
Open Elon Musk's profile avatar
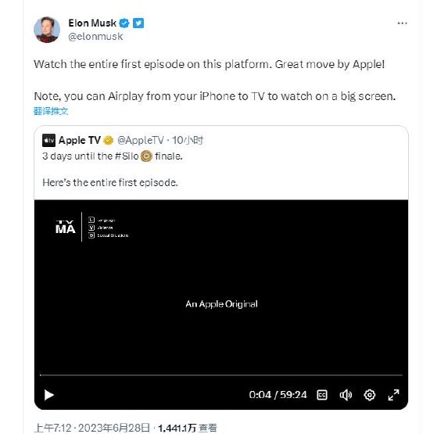[47, 30]
